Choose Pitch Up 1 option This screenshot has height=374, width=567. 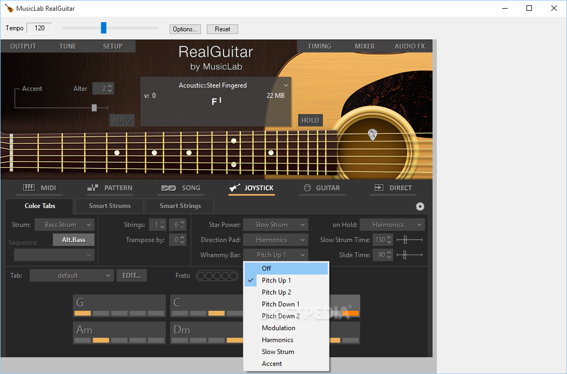coord(286,280)
